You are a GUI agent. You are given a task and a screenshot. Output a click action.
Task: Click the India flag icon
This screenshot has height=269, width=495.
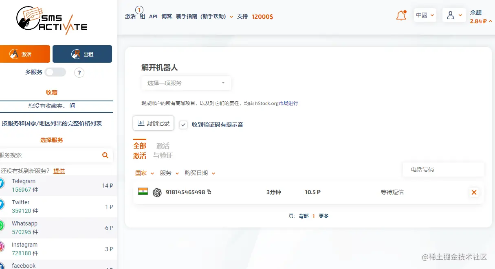[x=143, y=191]
